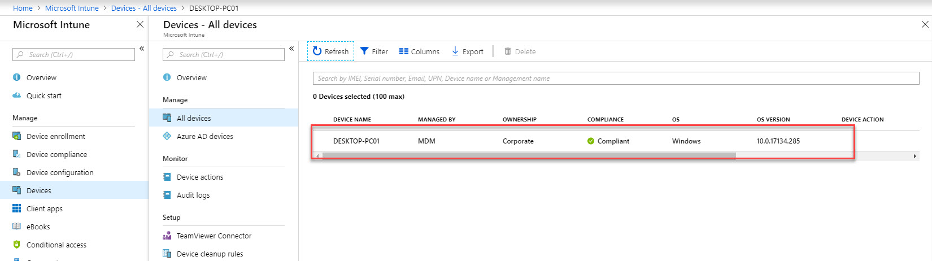Click the Export download arrow icon

(455, 51)
